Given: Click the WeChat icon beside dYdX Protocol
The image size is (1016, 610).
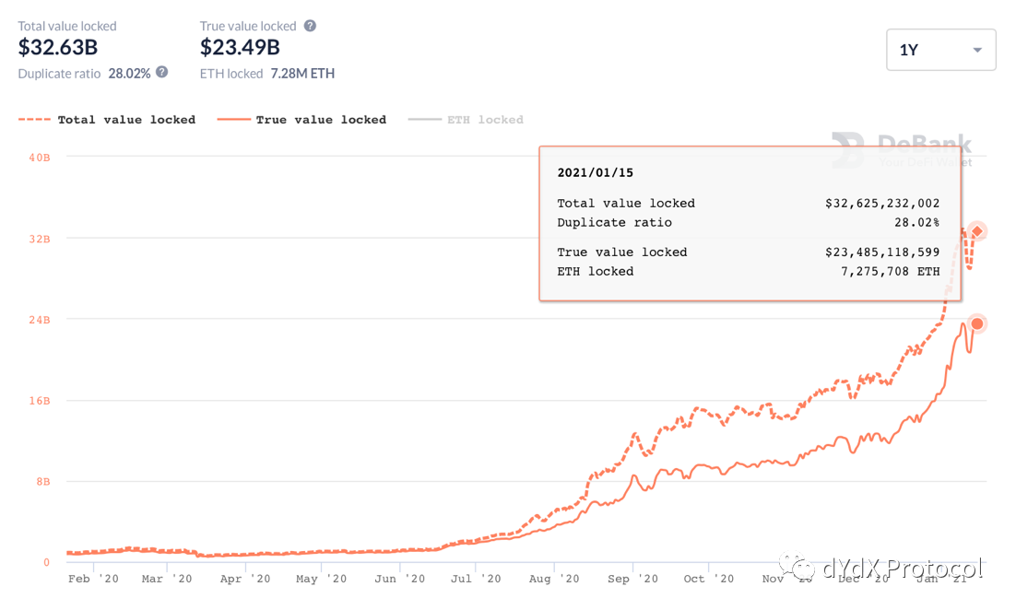Looking at the screenshot, I should (793, 566).
